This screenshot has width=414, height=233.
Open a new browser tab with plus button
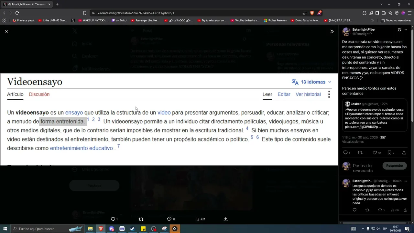[x=57, y=4]
